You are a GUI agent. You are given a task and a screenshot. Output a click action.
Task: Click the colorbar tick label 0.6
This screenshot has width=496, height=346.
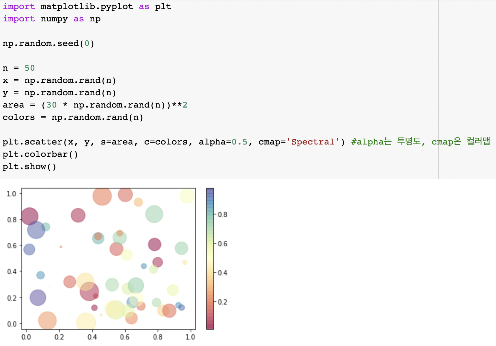(222, 244)
